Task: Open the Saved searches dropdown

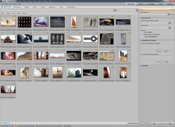Action: pos(168,14)
